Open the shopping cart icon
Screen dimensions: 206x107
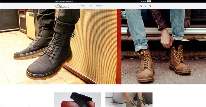(x=150, y=6)
